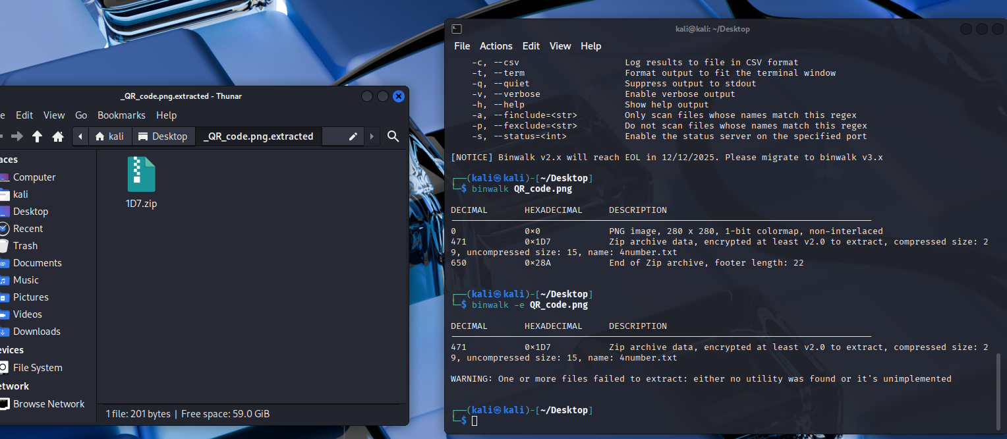Click the kali path bar button
The width and height of the screenshot is (1007, 439).
pos(109,136)
